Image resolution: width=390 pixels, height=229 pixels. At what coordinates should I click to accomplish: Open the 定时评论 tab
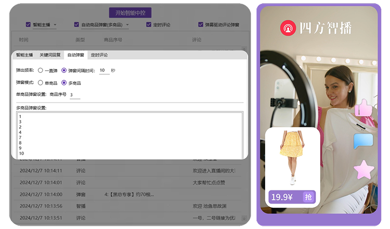coord(99,55)
